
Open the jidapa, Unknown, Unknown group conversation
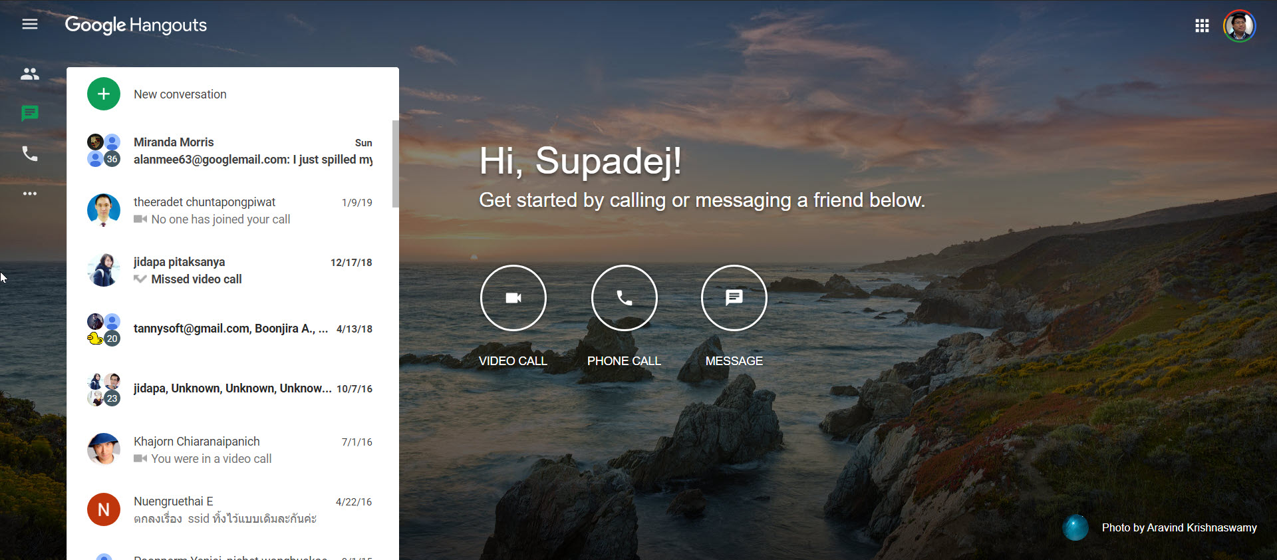coord(230,390)
